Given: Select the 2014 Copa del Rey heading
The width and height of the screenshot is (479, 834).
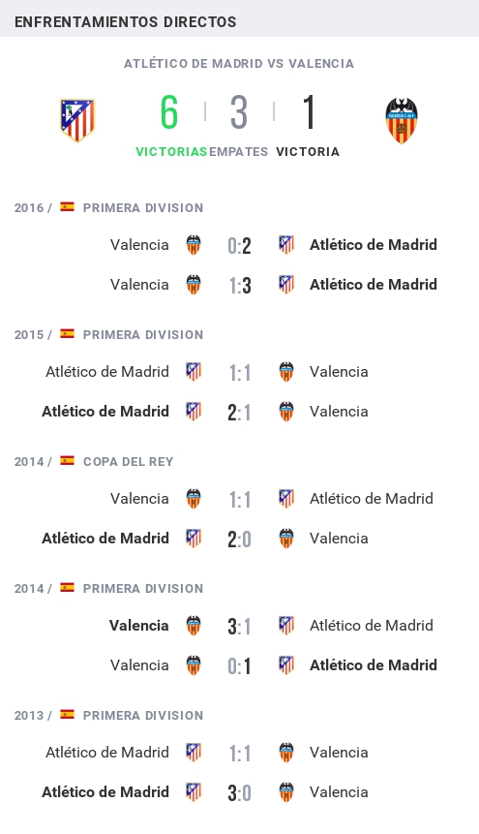Looking at the screenshot, I should (x=94, y=461).
